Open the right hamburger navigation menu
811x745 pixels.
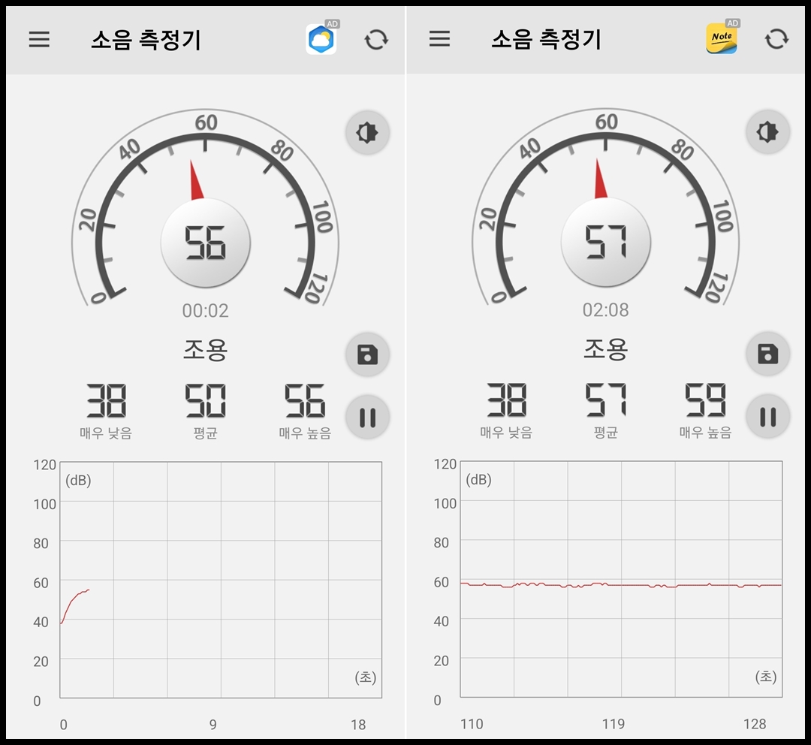(x=439, y=39)
